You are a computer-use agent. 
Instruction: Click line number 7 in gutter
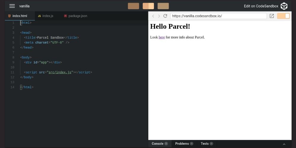coord(13,52)
